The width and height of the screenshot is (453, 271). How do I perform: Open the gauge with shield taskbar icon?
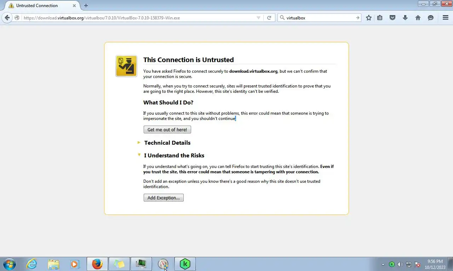point(163,264)
